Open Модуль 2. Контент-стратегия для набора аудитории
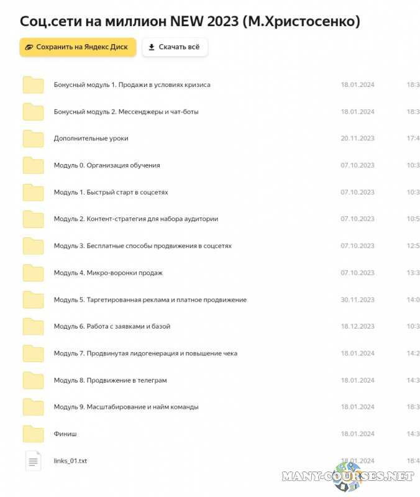 (x=135, y=219)
